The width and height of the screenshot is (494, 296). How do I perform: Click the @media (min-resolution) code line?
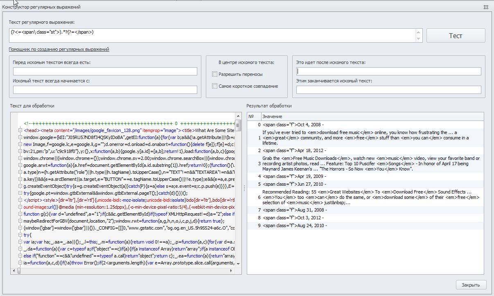(x=129, y=207)
